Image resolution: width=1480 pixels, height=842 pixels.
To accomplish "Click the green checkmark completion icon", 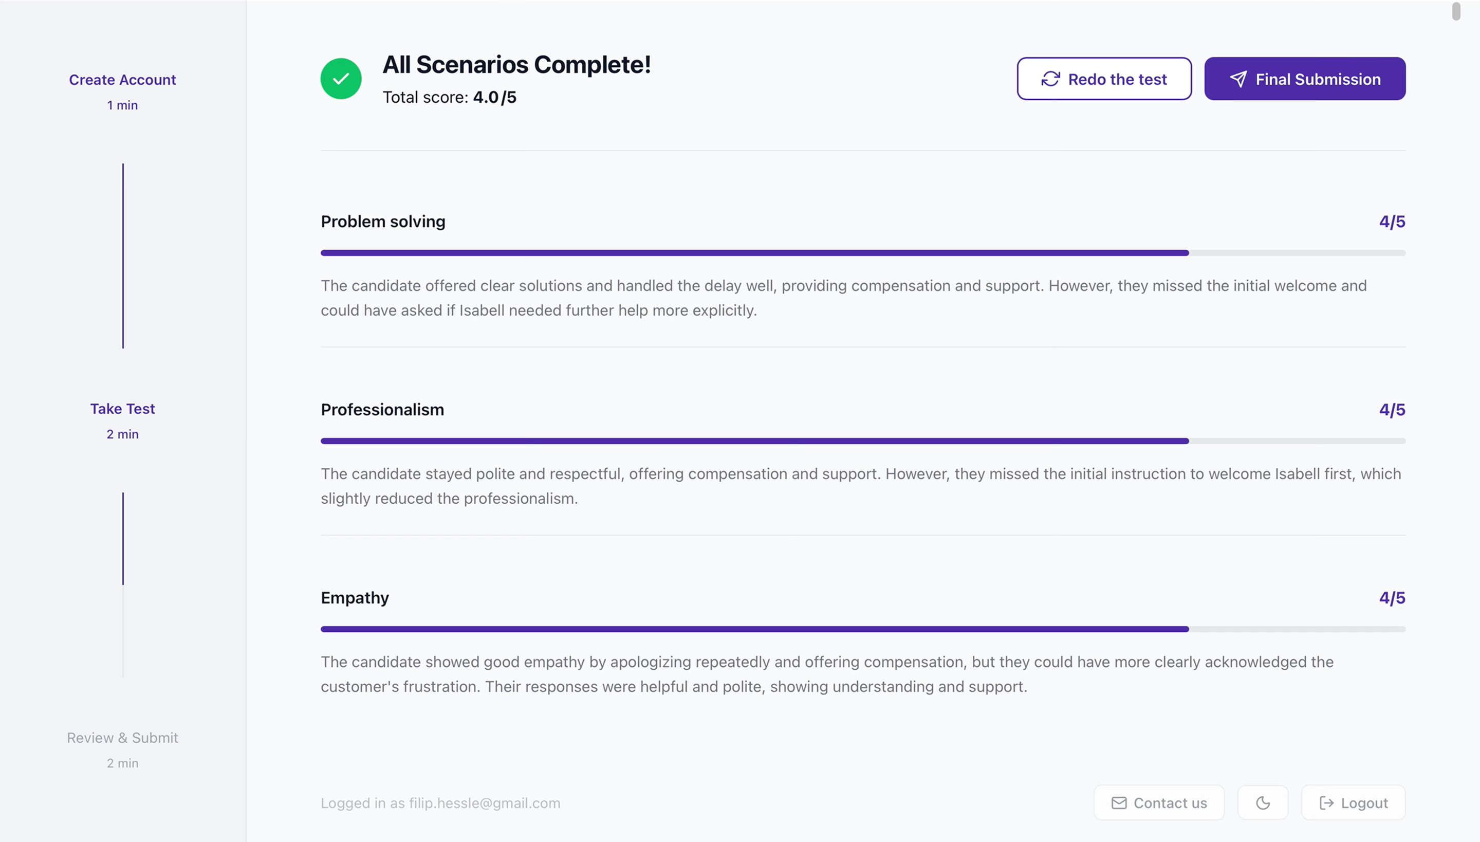I will (x=341, y=79).
